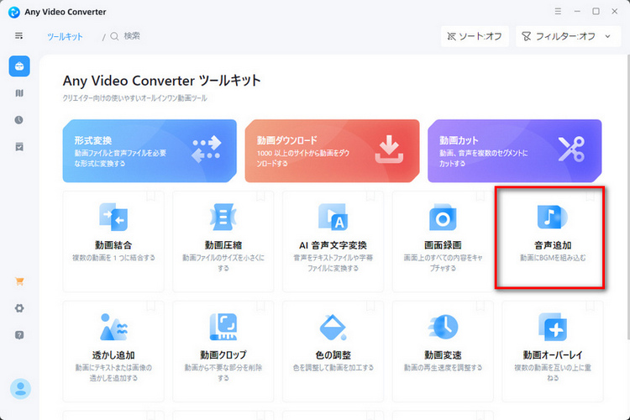630x420 pixels.
Task: Open the 動画オーバーレイ tool
Action: [553, 351]
